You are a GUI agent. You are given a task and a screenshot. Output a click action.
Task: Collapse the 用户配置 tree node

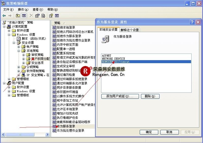[x=4, y=83]
